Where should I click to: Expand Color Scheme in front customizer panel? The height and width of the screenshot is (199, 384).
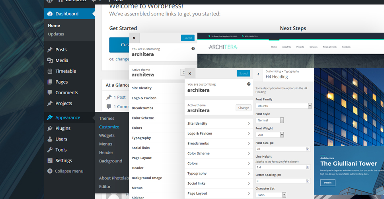pos(219,153)
